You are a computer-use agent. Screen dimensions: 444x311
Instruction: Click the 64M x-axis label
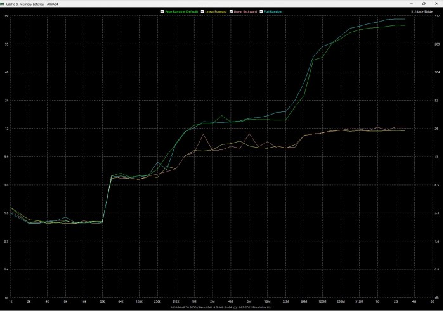[304, 301]
